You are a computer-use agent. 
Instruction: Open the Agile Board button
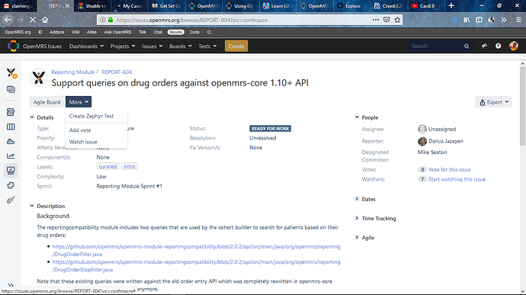47,102
